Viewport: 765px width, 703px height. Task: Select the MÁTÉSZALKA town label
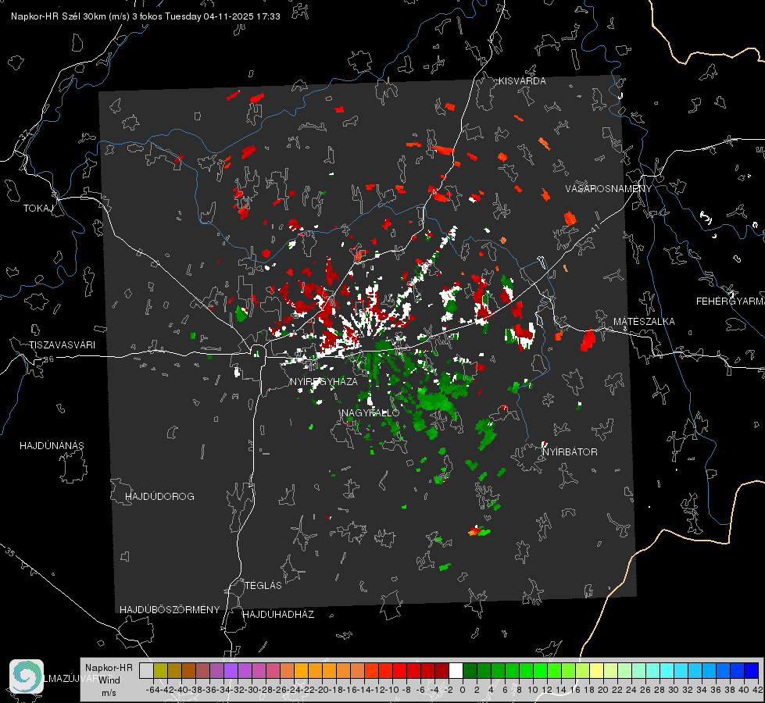pyautogui.click(x=644, y=322)
